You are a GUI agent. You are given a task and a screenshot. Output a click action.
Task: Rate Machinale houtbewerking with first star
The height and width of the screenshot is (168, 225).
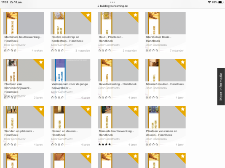click(5, 50)
